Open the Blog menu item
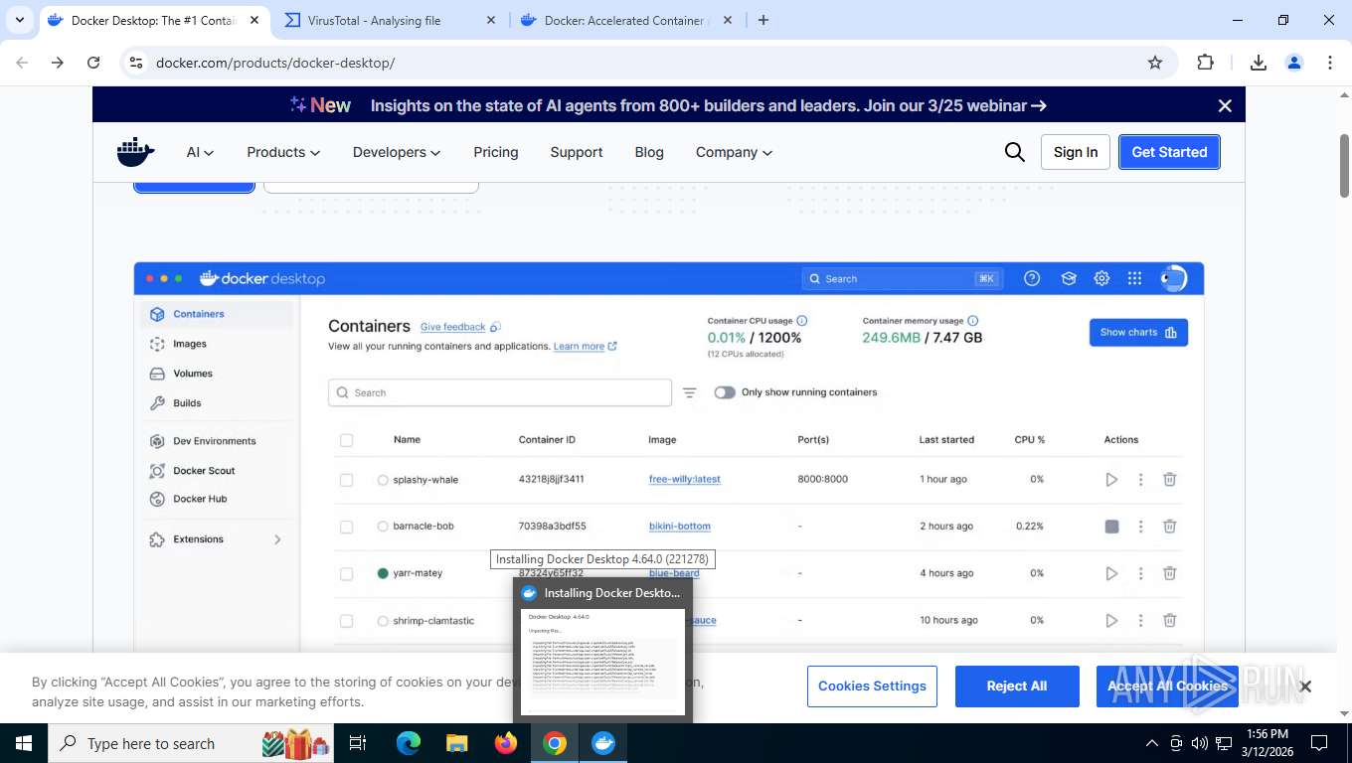1352x763 pixels. pyautogui.click(x=649, y=152)
